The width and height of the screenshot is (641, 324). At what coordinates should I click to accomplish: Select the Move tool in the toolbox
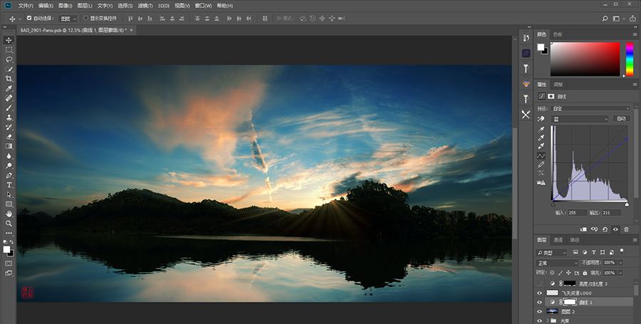9,40
